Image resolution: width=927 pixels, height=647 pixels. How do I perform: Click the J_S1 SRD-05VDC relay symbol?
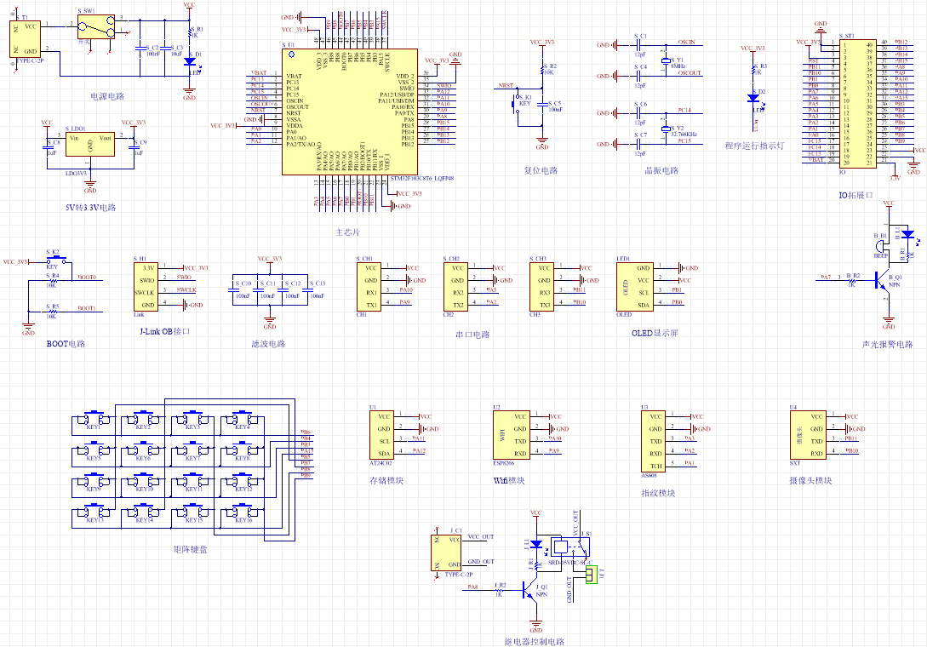(x=569, y=546)
